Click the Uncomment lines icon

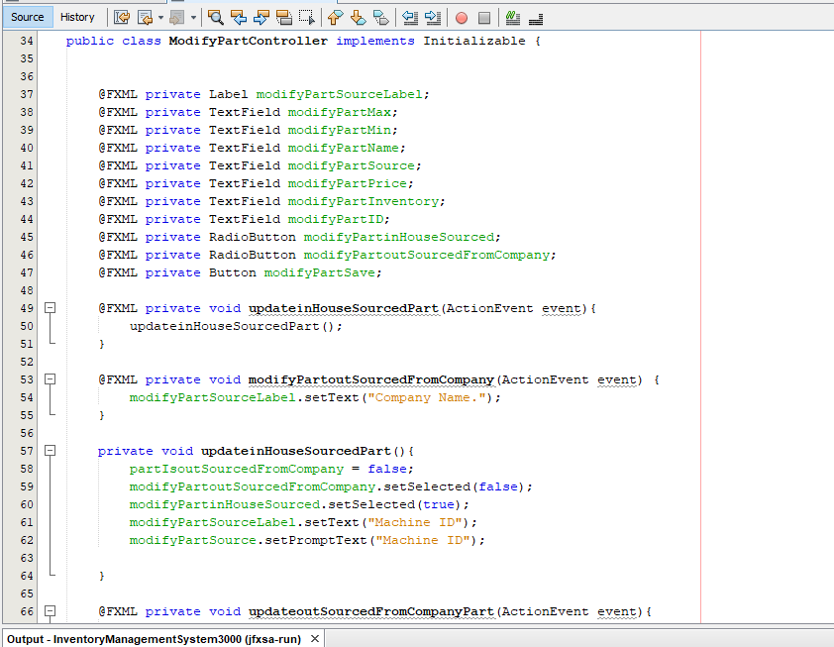tap(536, 19)
